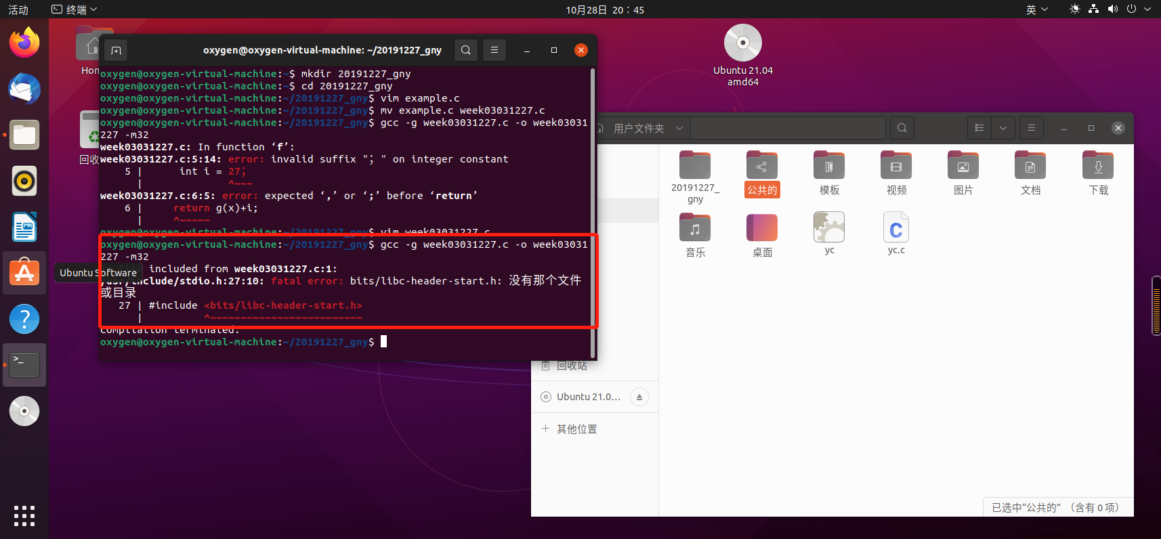Image resolution: width=1161 pixels, height=539 pixels.
Task: Click the volume icon in top bar
Action: [1112, 9]
